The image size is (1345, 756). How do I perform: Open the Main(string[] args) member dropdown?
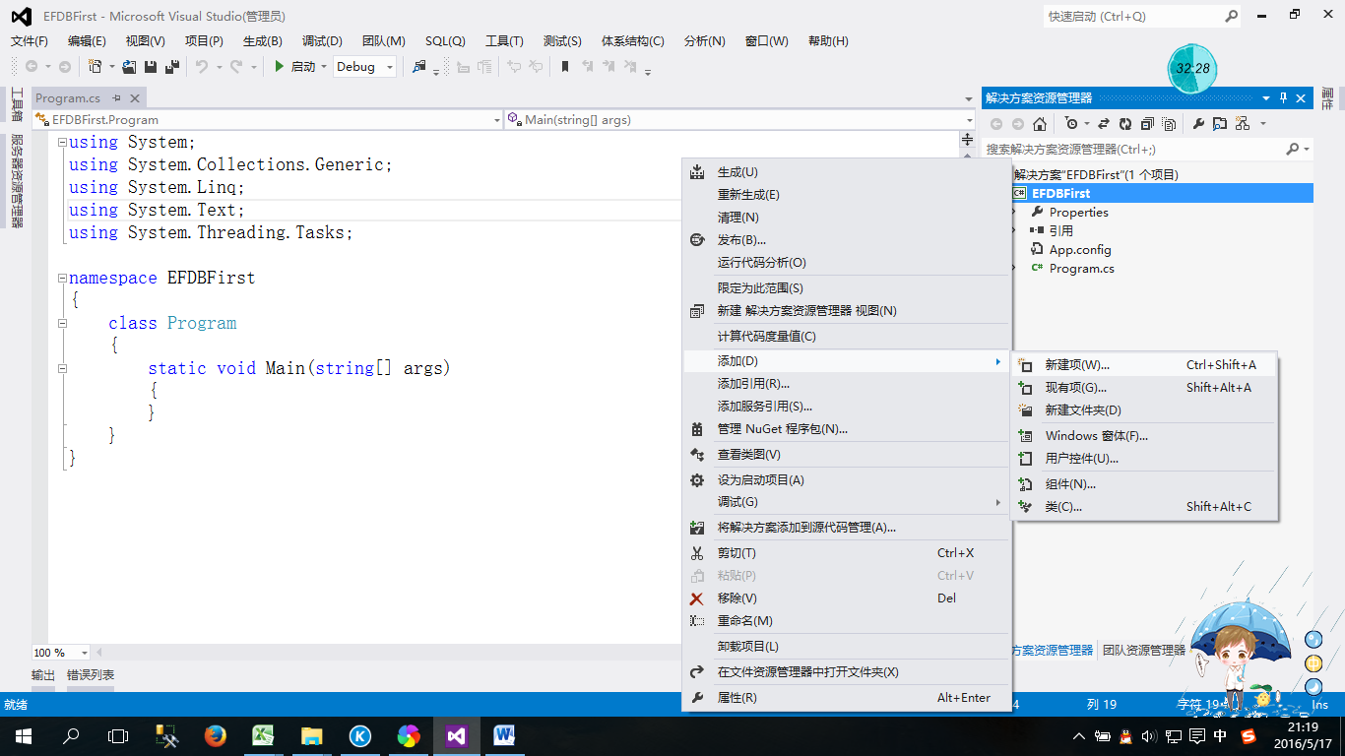(x=969, y=120)
